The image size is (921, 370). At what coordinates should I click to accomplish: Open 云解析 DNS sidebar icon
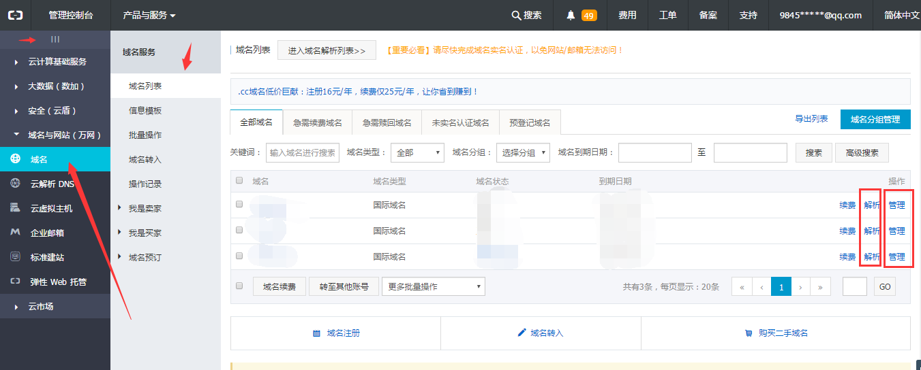click(x=15, y=184)
